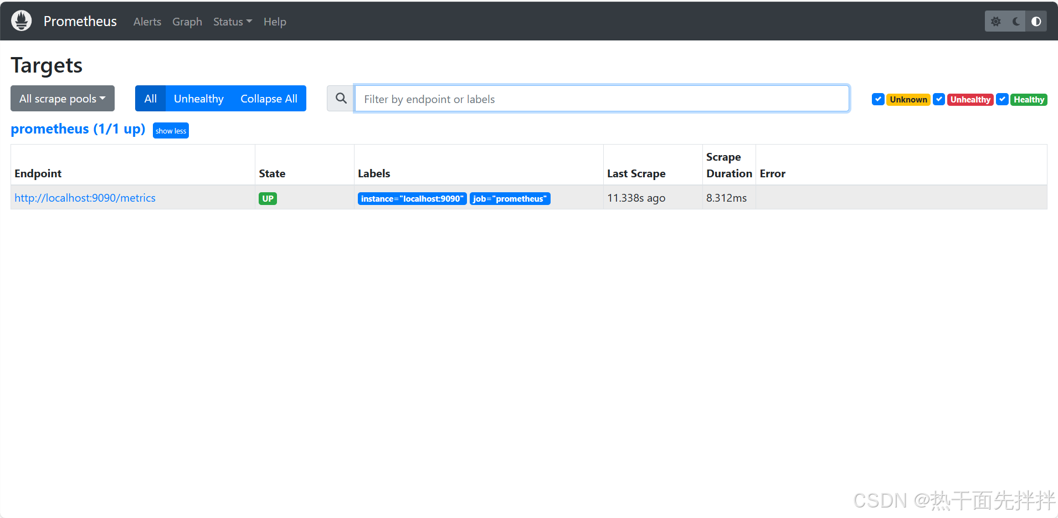The height and width of the screenshot is (518, 1058).
Task: Click the 8.312ms scrape duration value
Action: (726, 198)
